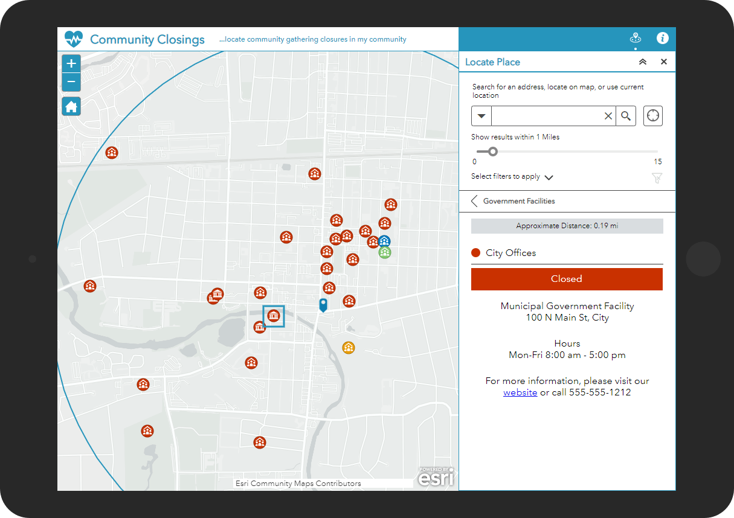Image resolution: width=734 pixels, height=518 pixels.
Task: Zoom out on the map
Action: pyautogui.click(x=71, y=82)
